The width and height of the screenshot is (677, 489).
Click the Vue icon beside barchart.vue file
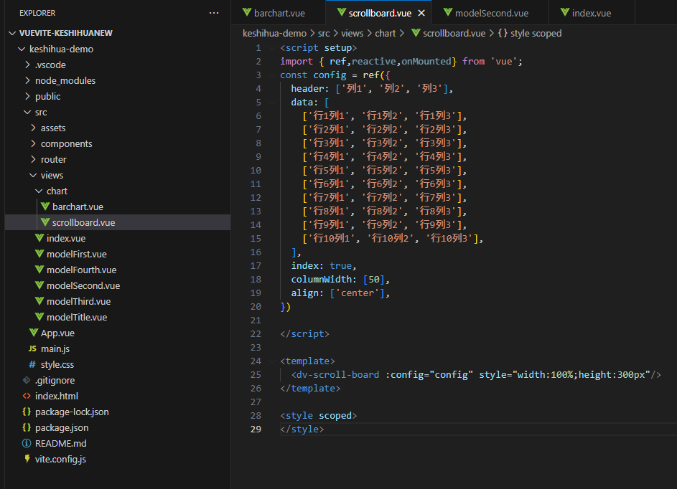coord(45,206)
